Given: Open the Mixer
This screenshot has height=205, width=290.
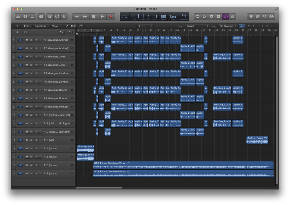Looking at the screenshot, I should click(57, 17).
